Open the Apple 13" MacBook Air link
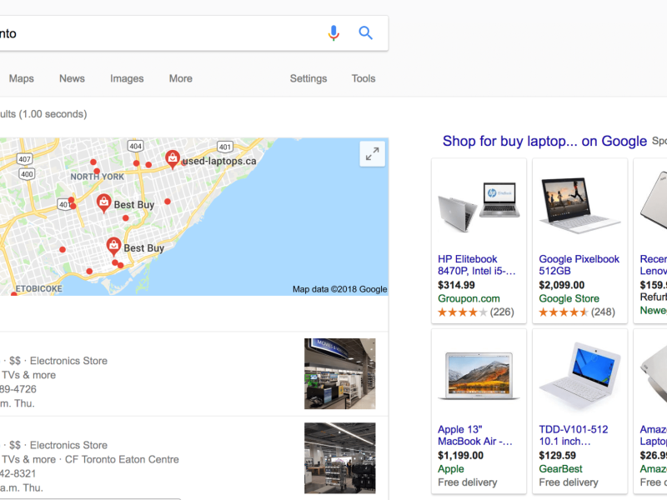The width and height of the screenshot is (667, 500). (x=474, y=435)
